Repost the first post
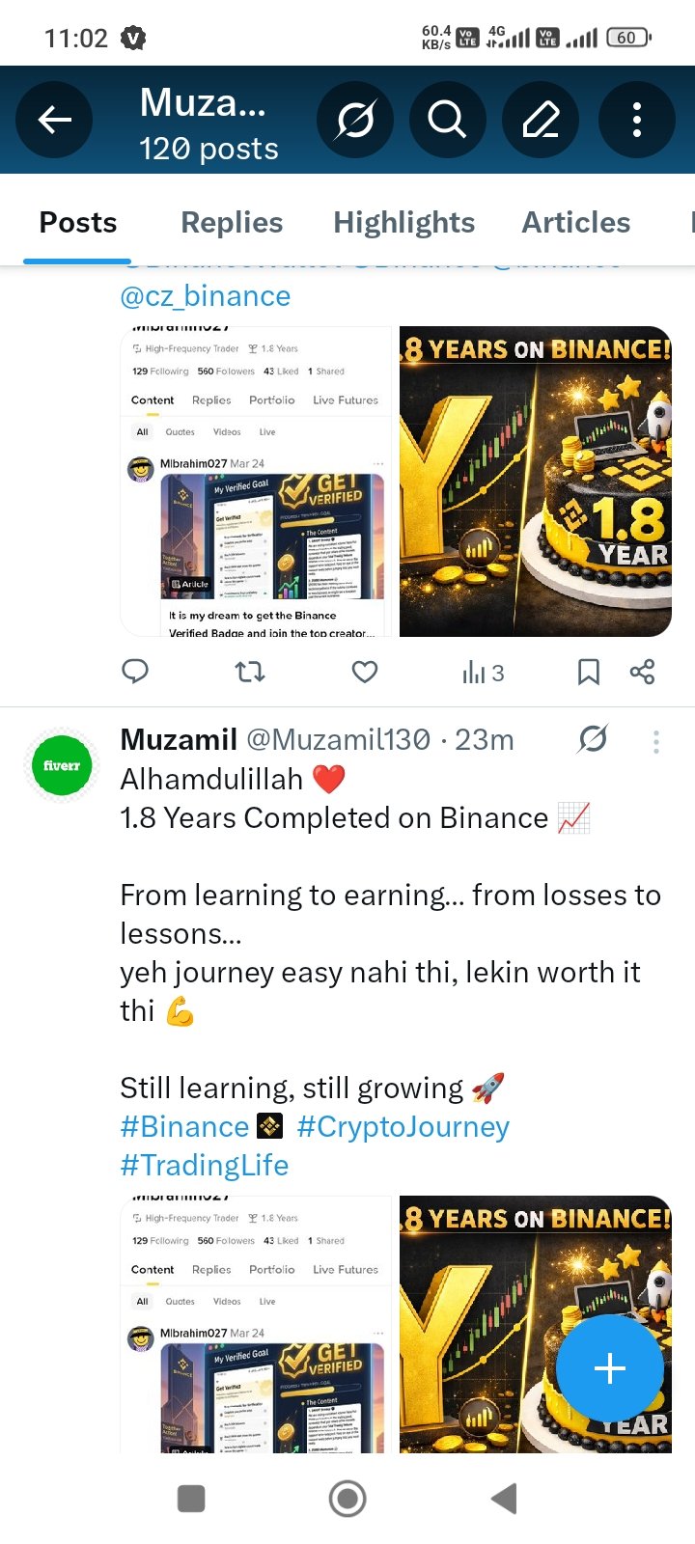This screenshot has width=695, height=1544. [250, 672]
